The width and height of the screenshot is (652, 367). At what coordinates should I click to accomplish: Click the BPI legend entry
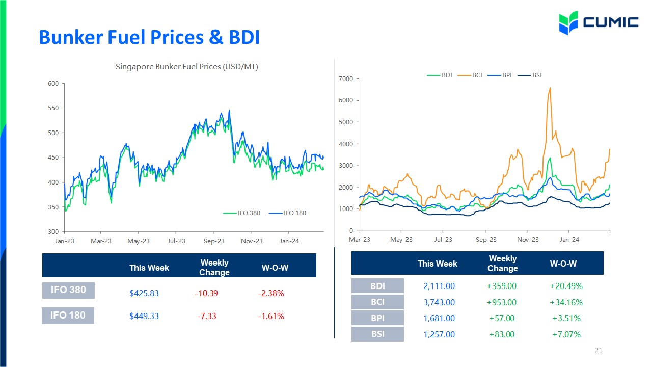pos(500,75)
